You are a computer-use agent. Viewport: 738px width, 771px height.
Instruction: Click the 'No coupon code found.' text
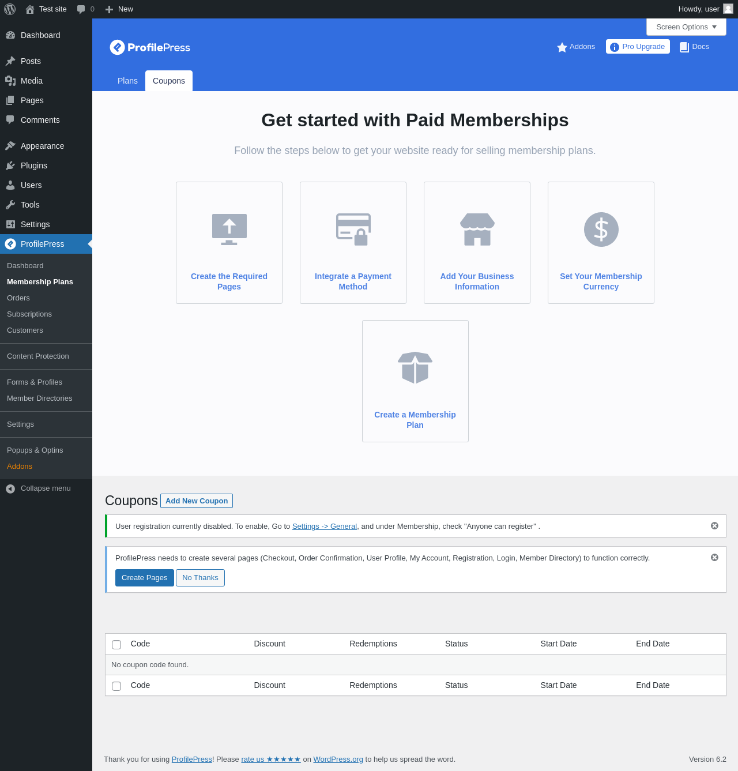click(x=150, y=665)
